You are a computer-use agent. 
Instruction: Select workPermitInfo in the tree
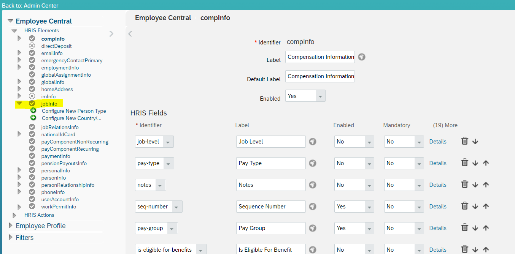pyautogui.click(x=59, y=207)
